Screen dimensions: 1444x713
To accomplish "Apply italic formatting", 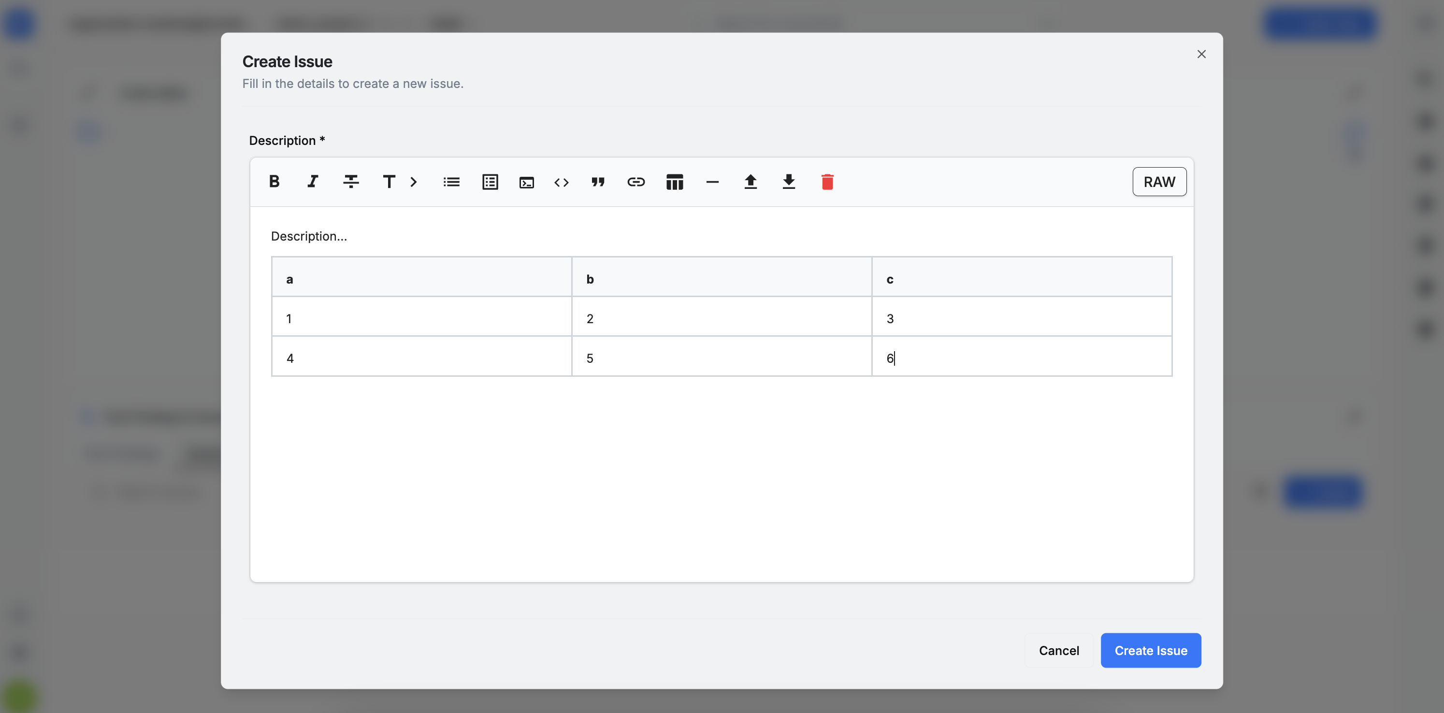I will tap(312, 182).
